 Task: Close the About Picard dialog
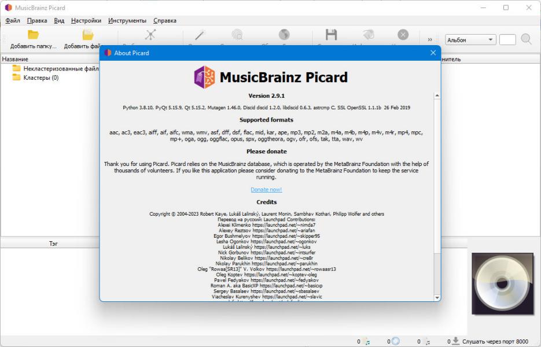433,53
